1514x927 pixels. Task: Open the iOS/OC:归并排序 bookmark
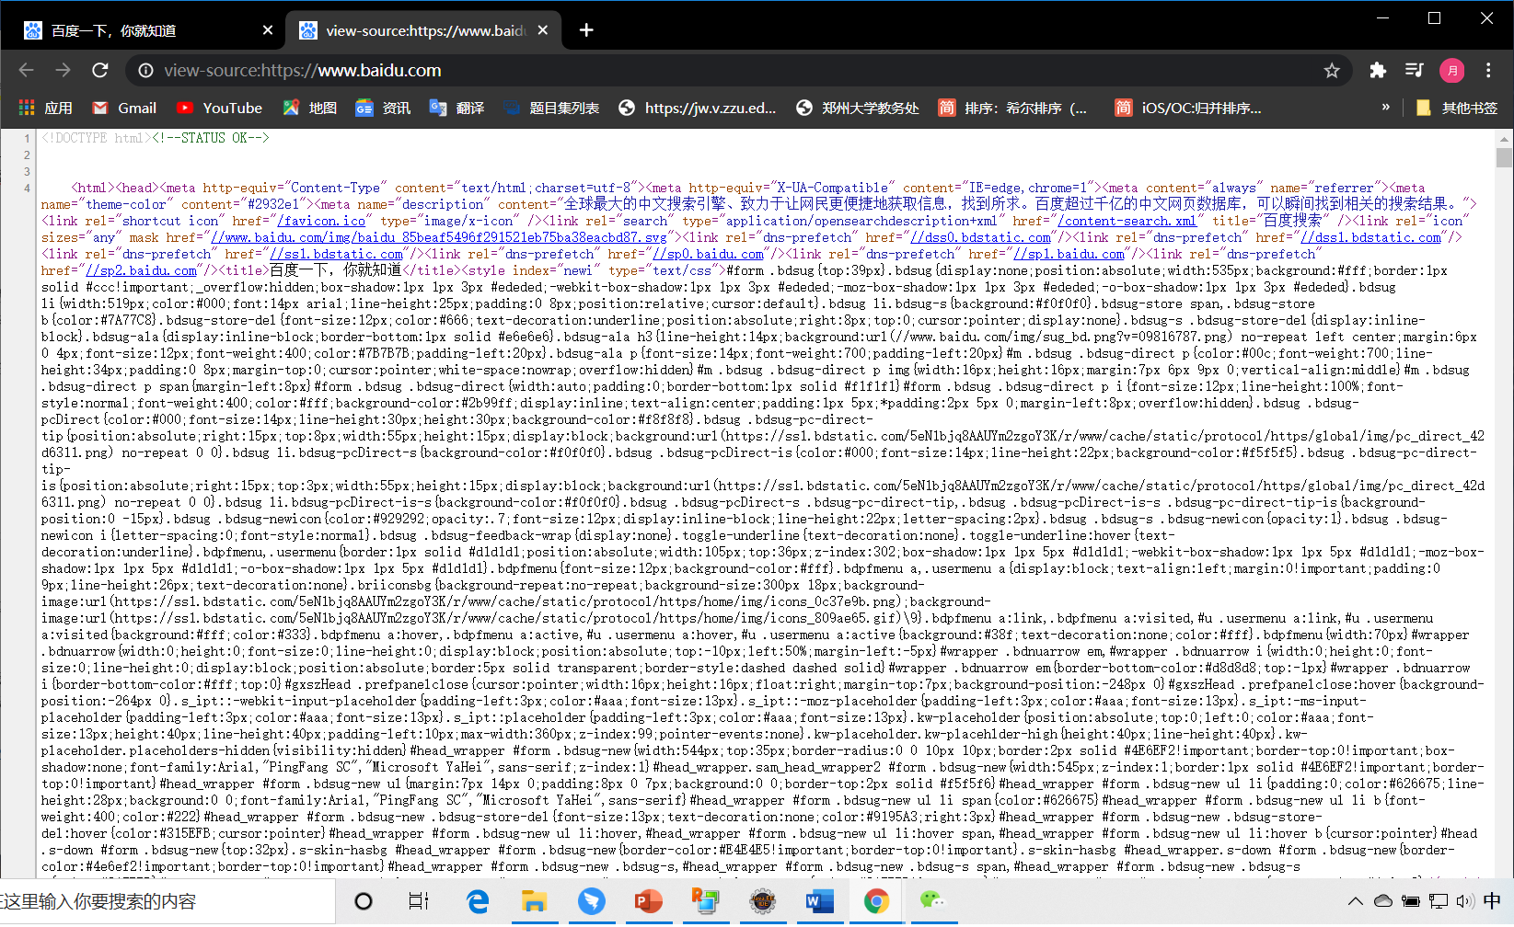pos(1187,108)
